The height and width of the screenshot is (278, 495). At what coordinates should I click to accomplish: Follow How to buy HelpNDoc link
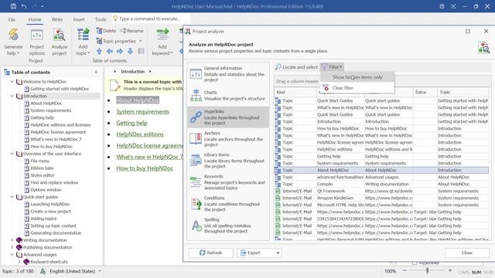tap(145, 168)
